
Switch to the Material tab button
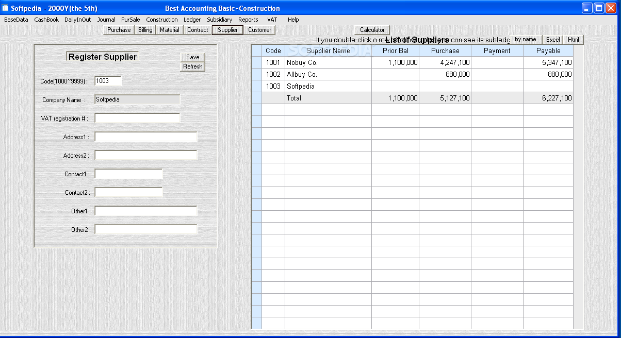tap(170, 30)
